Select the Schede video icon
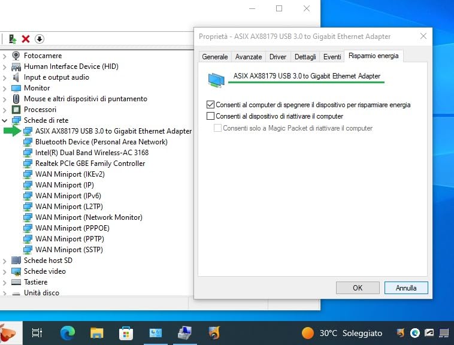 [16, 271]
